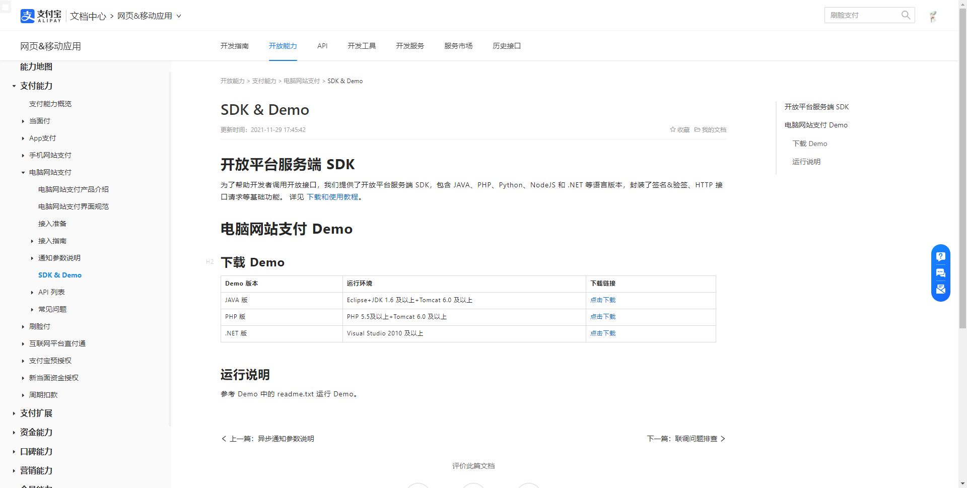This screenshot has height=488, width=967.
Task: Open the 网页&移动应用 dropdown in header
Action: [x=149, y=16]
